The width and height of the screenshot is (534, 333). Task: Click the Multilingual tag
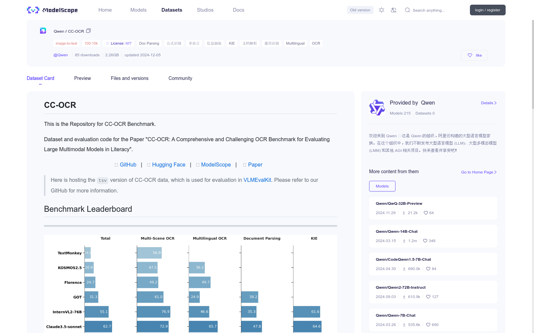tap(295, 43)
